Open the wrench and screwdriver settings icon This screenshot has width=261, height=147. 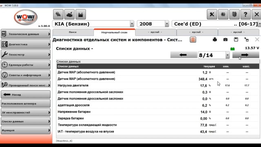pos(212,14)
